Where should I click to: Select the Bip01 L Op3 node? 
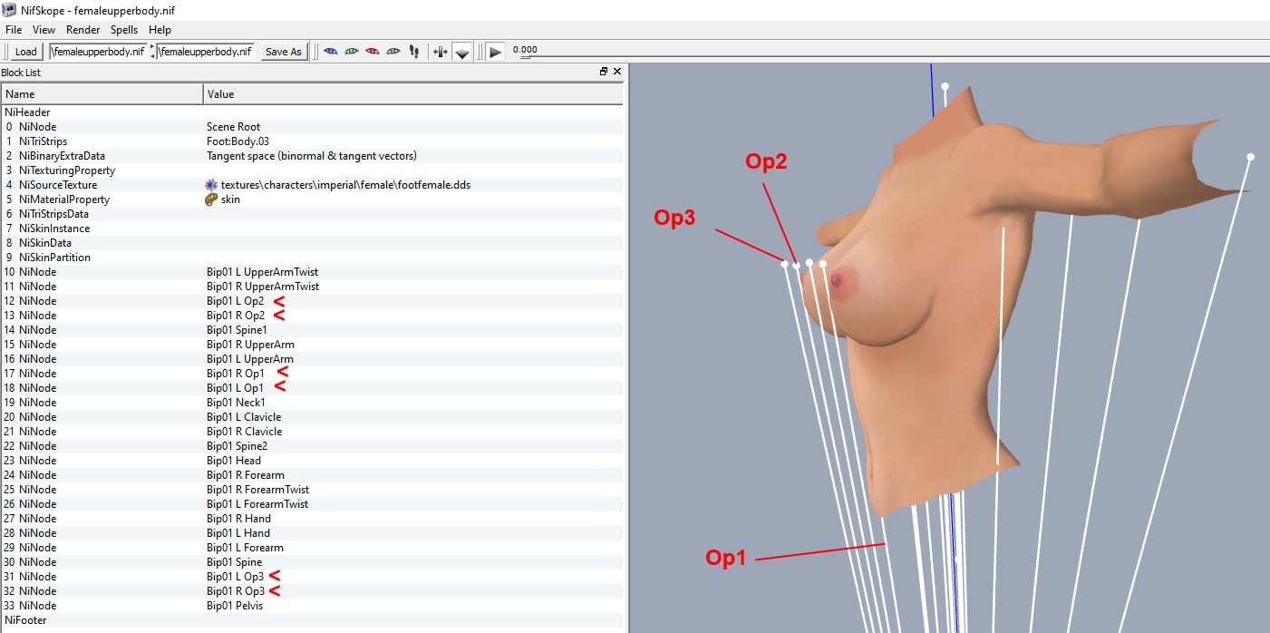coord(312,577)
